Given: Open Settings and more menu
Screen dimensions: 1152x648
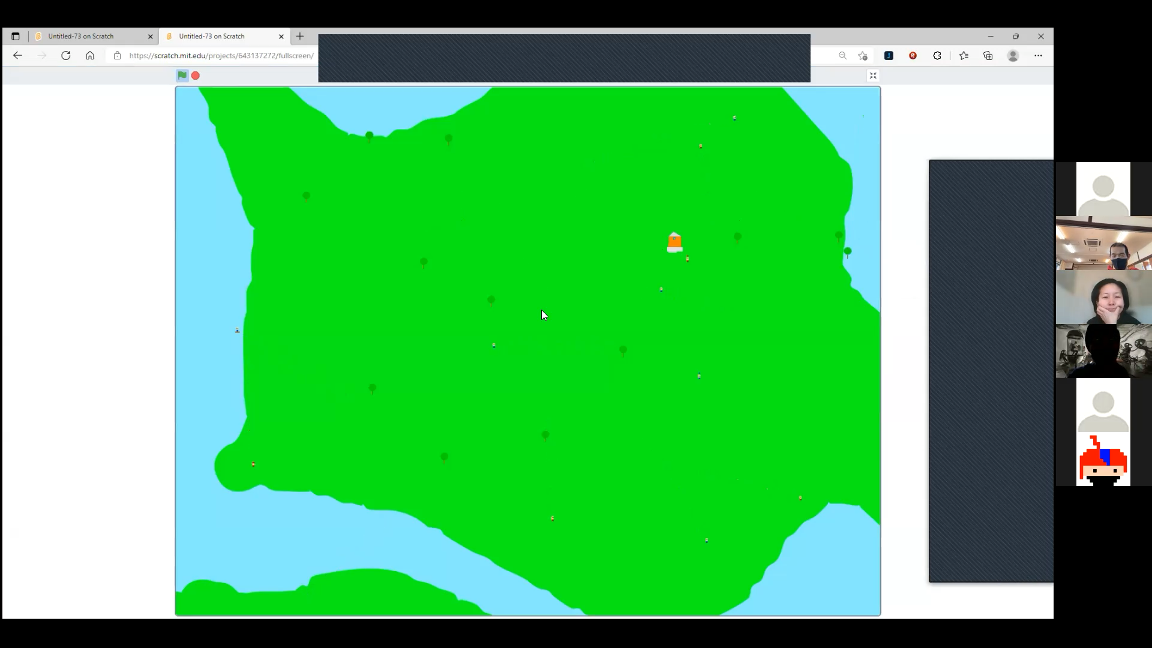Looking at the screenshot, I should pyautogui.click(x=1038, y=55).
